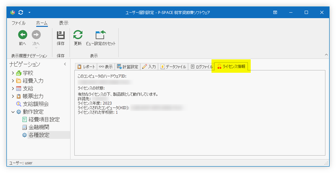Viewport: 336px width, 173px height.
Task: Select Operation settings (動作設定) tree item
Action: [33, 112]
